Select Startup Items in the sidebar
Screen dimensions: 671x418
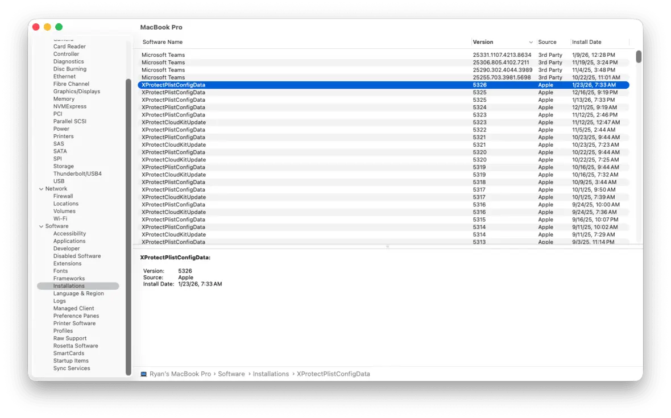(71, 360)
